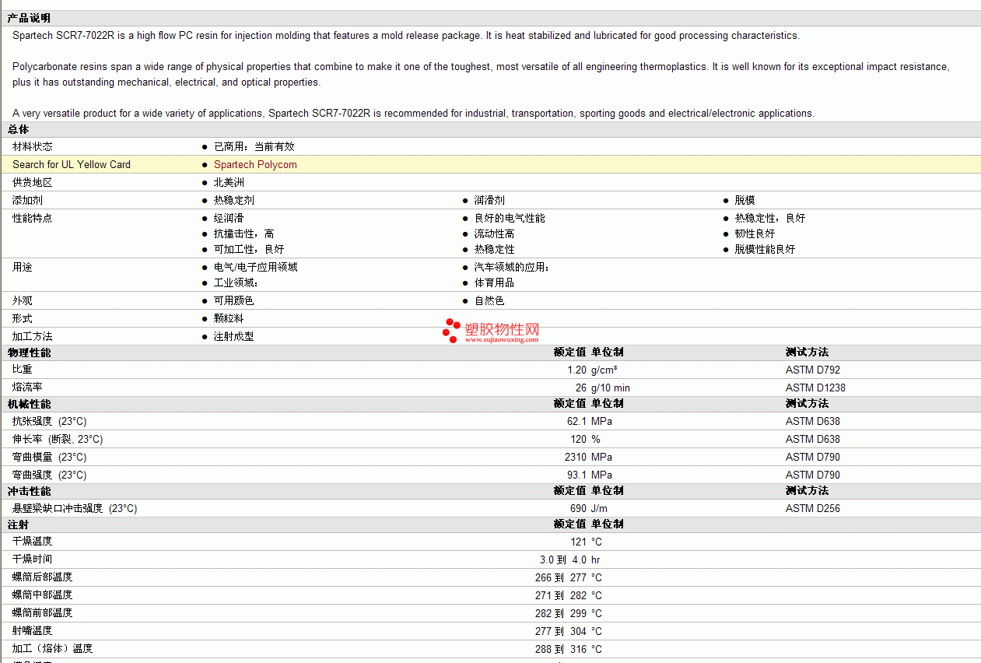The image size is (981, 663).
Task: Select the 脱模 additive entry
Action: (x=745, y=200)
